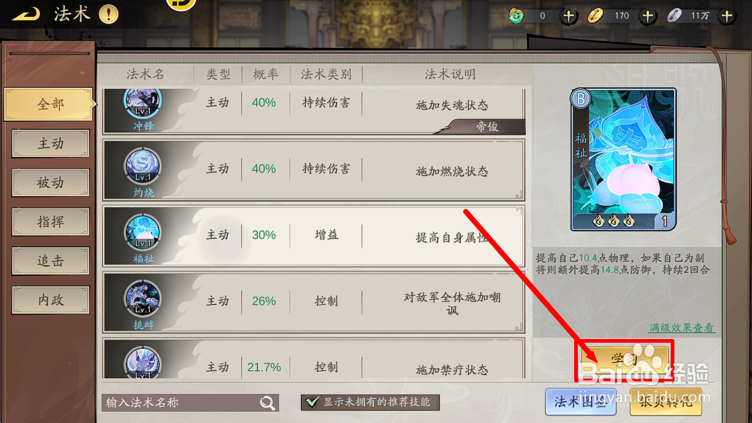Open the exclamation info icon beside 法术
The image size is (752, 423).
pos(109,14)
